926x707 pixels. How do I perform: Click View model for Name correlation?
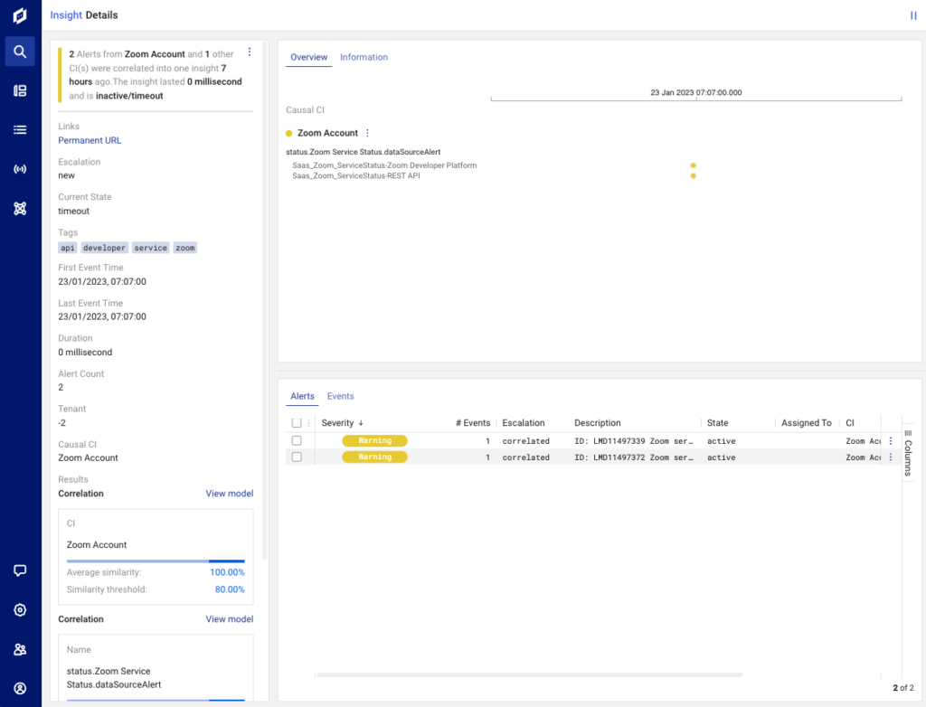point(229,619)
